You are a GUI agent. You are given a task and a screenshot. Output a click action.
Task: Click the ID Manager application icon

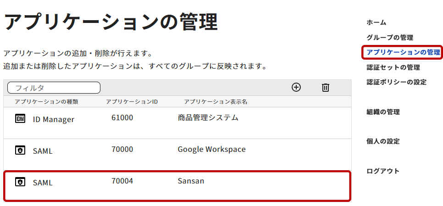click(20, 119)
